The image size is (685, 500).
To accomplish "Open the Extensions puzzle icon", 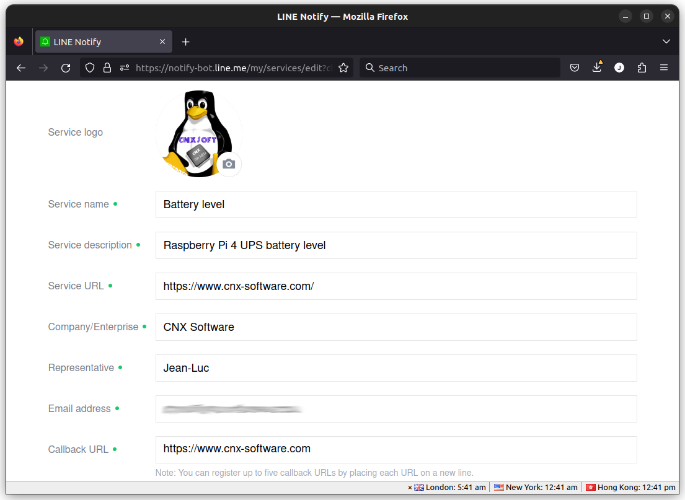I will click(x=642, y=68).
